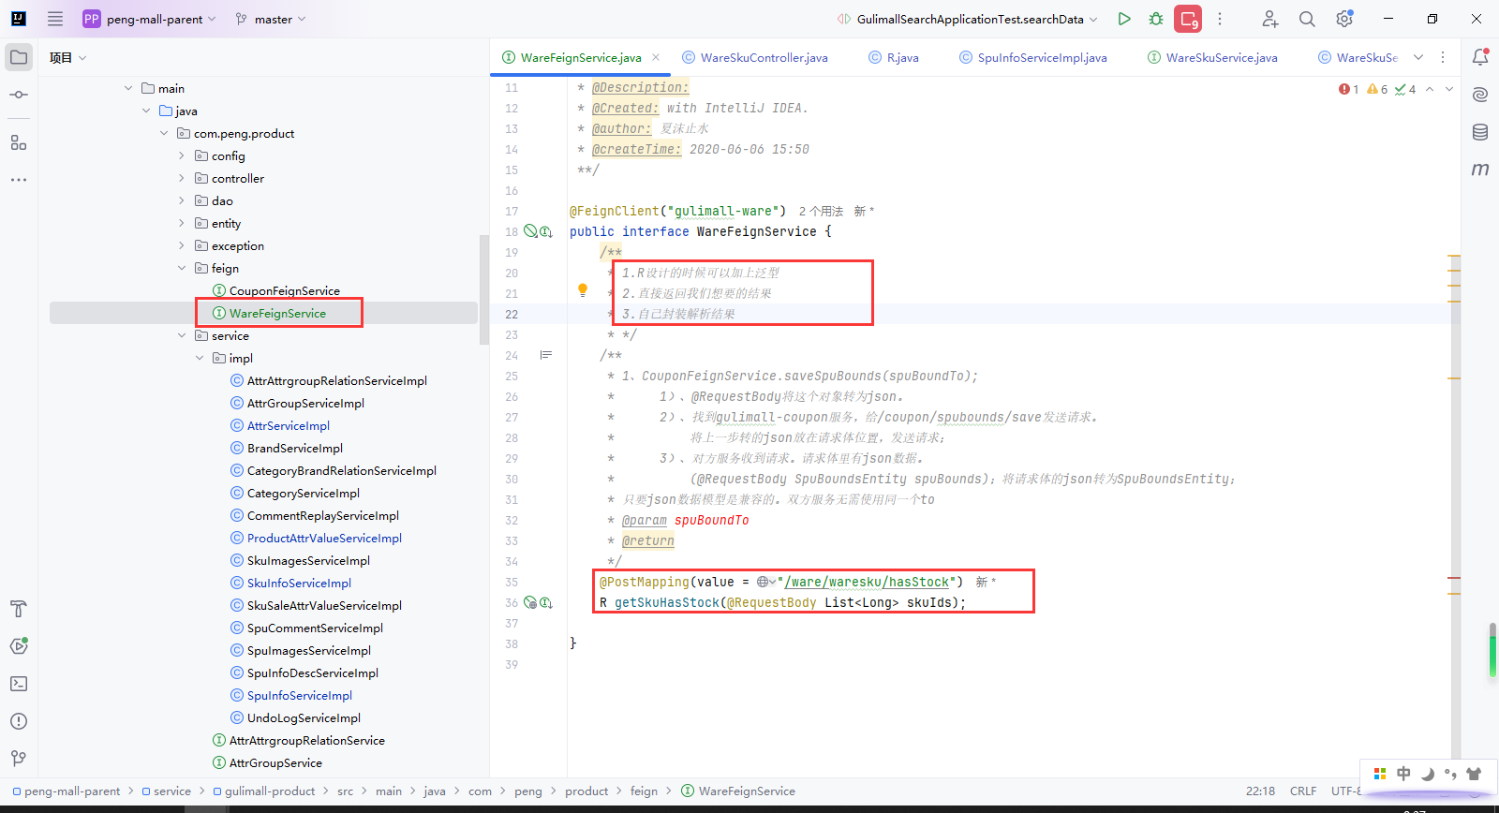Screen dimensions: 1499x813
Task: Change CRLF line separator setting
Action: (x=1303, y=791)
